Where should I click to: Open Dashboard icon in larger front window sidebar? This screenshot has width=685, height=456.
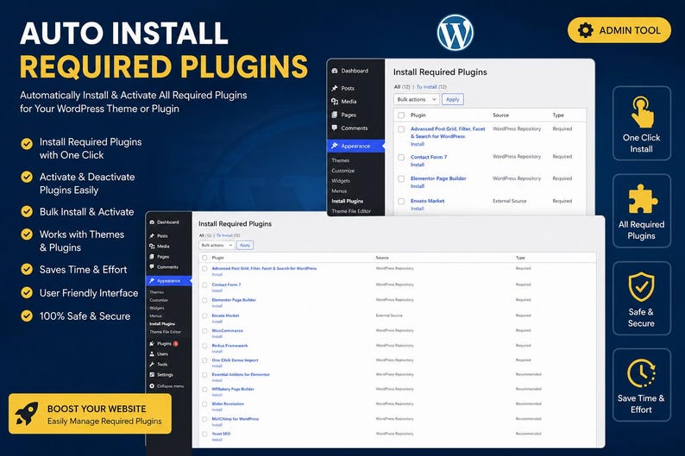[152, 222]
